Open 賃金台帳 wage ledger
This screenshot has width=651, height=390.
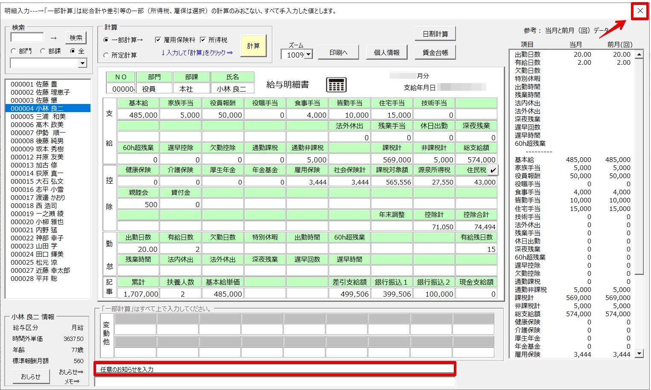pos(435,52)
